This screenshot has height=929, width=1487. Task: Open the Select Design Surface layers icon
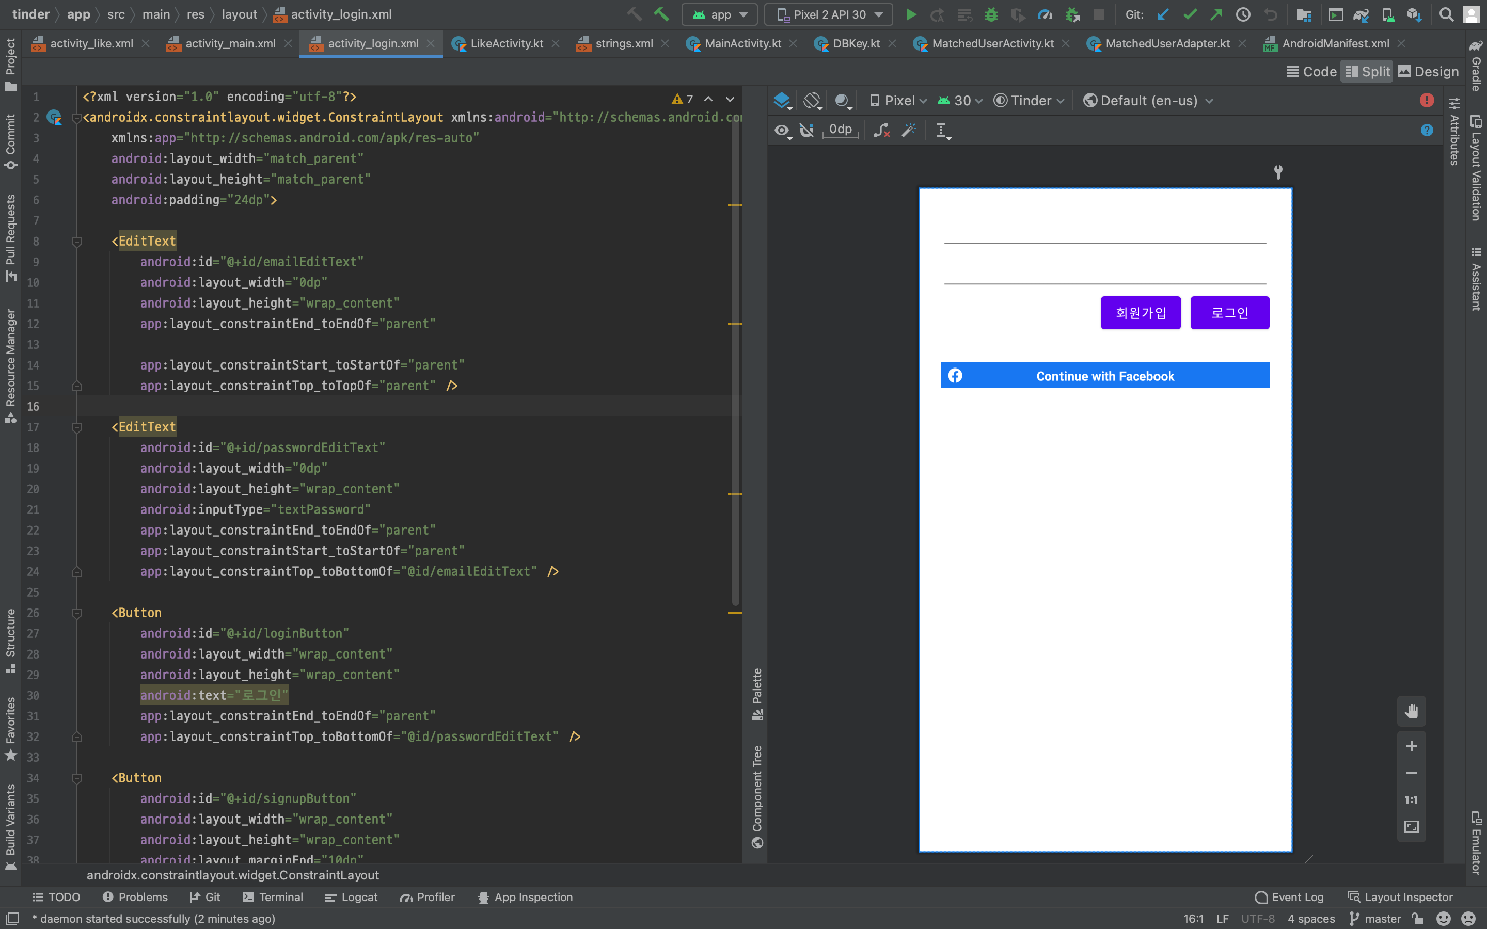(x=782, y=100)
